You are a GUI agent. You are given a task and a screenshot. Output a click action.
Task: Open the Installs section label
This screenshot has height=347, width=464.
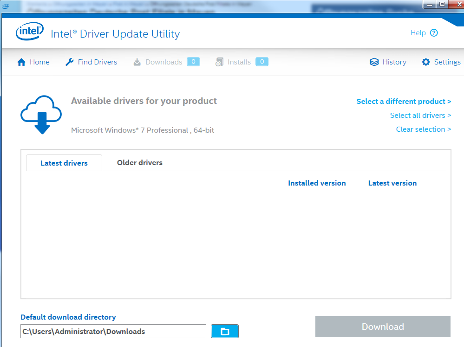[239, 62]
